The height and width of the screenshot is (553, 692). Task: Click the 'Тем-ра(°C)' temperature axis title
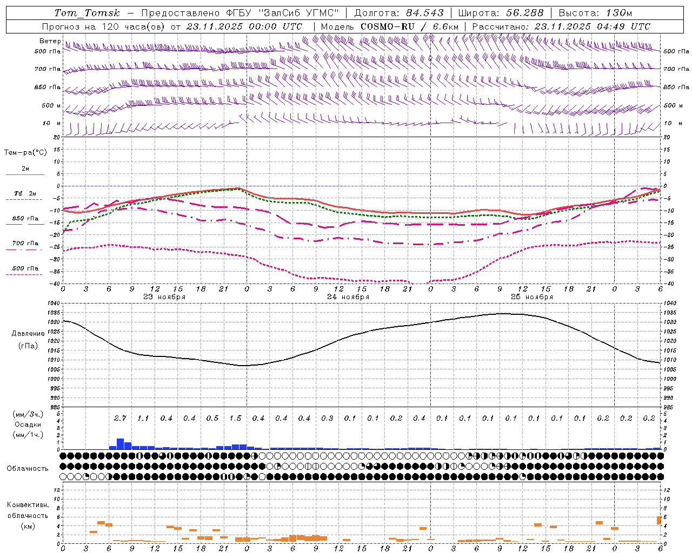(x=25, y=153)
